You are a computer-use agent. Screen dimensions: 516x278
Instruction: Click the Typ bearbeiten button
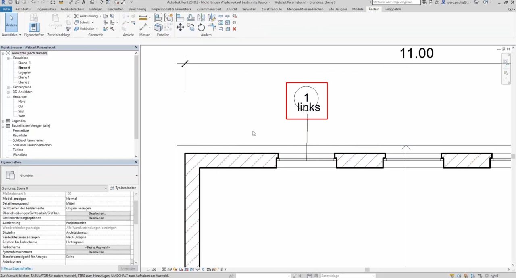click(x=123, y=188)
